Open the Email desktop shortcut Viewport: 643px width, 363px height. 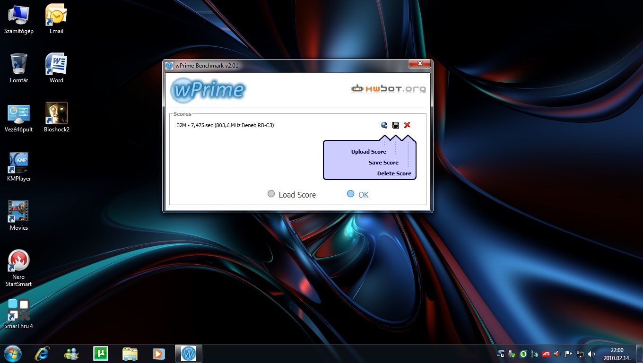coord(56,19)
